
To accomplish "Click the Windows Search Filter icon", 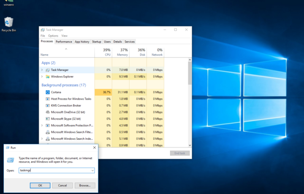I will (x=47, y=132).
